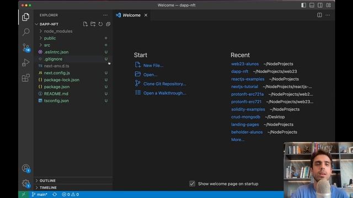Viewport: 353px width, 198px height.
Task: Click Clone Git Repository... link
Action: click(164, 84)
